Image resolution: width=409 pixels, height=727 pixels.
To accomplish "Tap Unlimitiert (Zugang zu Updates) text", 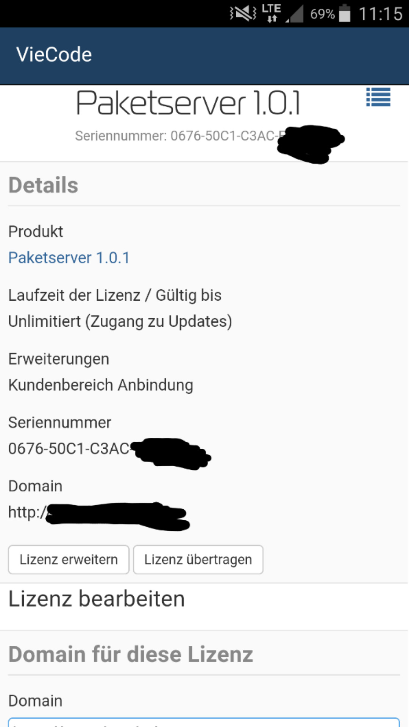I will (120, 321).
